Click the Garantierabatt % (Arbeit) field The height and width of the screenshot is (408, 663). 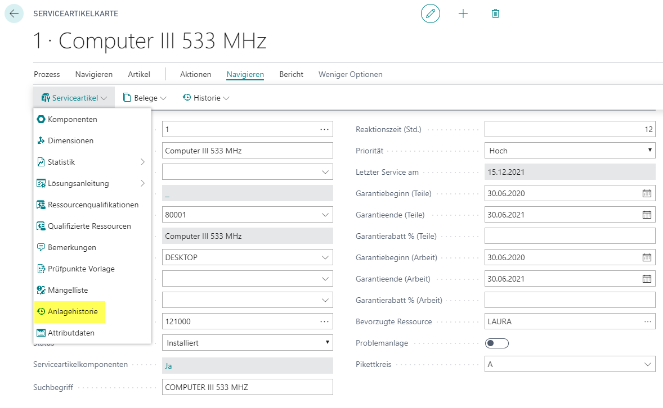pos(570,300)
